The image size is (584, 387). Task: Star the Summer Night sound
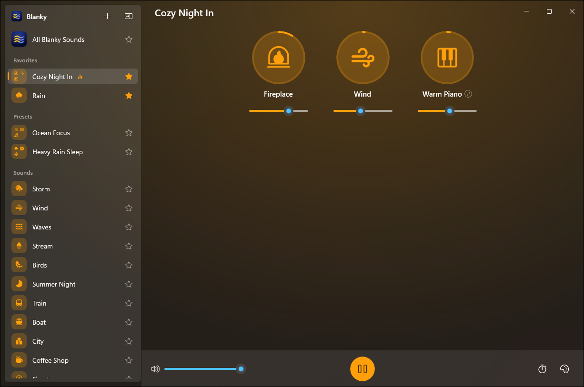click(129, 284)
